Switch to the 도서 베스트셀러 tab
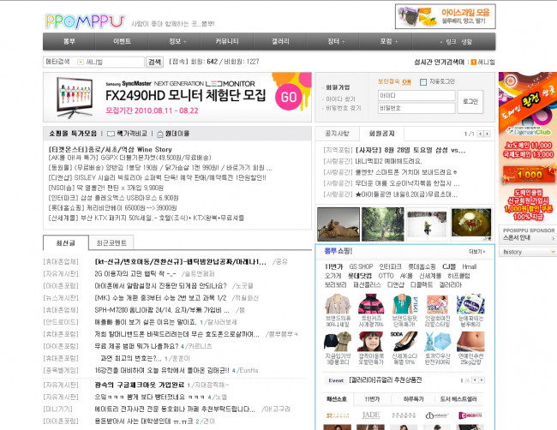 (x=458, y=399)
